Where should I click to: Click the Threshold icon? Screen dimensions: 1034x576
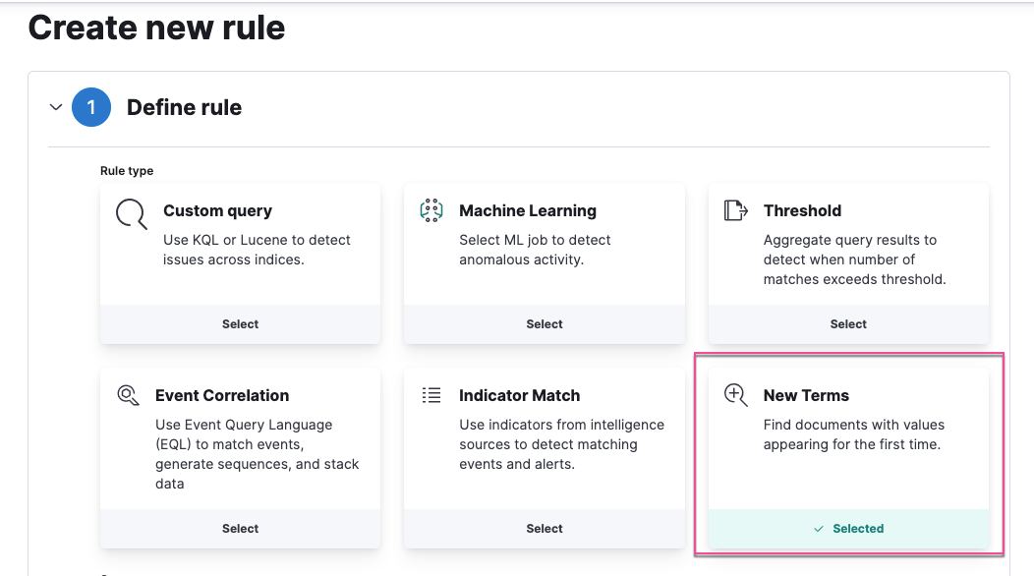pyautogui.click(x=735, y=209)
